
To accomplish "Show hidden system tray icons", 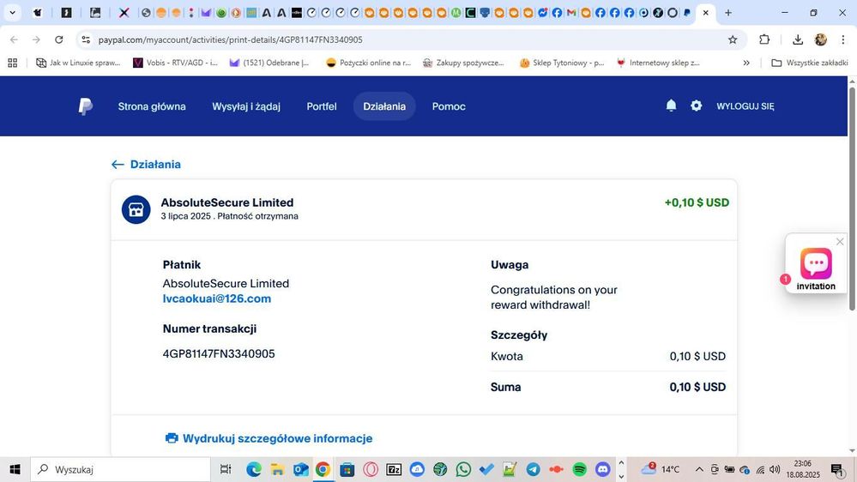I will click(x=698, y=469).
